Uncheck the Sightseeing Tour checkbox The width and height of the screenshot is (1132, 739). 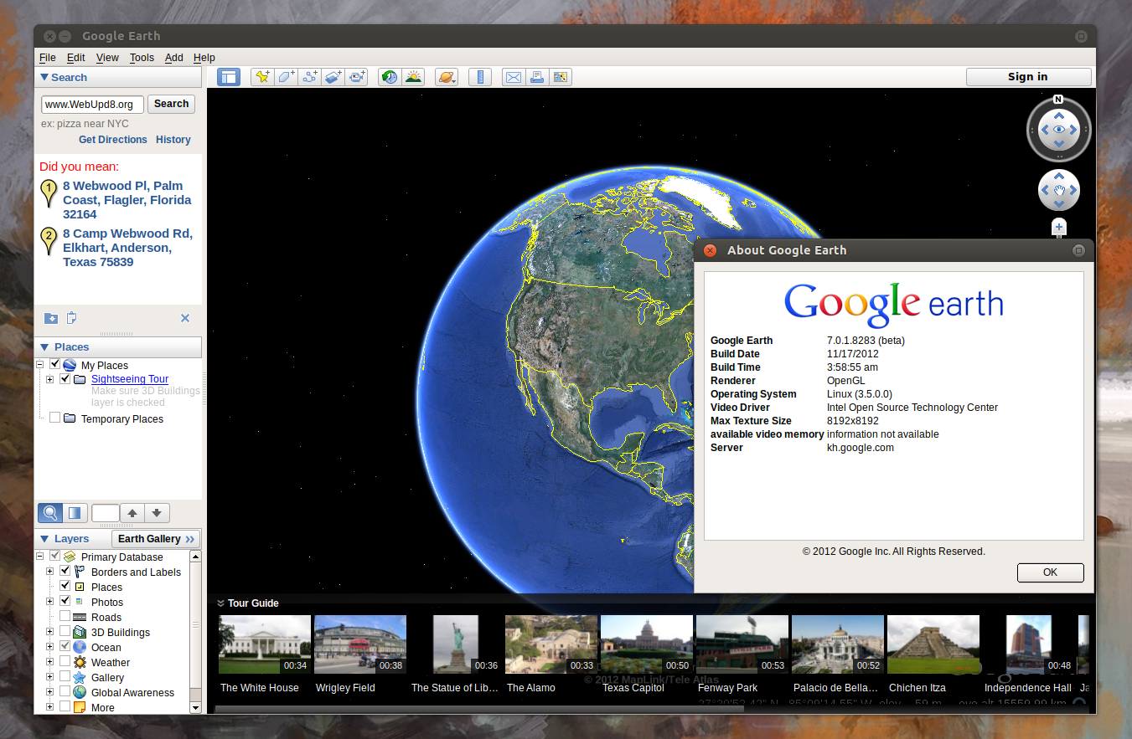[65, 379]
